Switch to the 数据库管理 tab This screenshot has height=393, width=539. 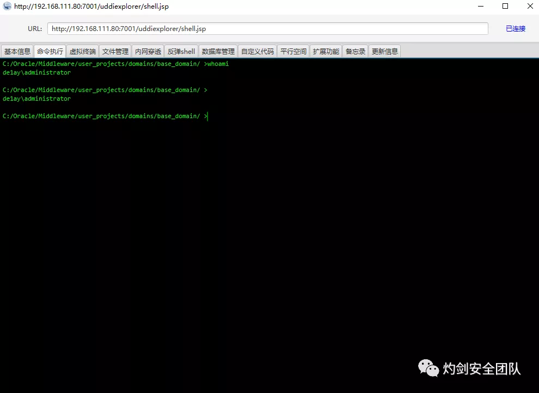218,52
